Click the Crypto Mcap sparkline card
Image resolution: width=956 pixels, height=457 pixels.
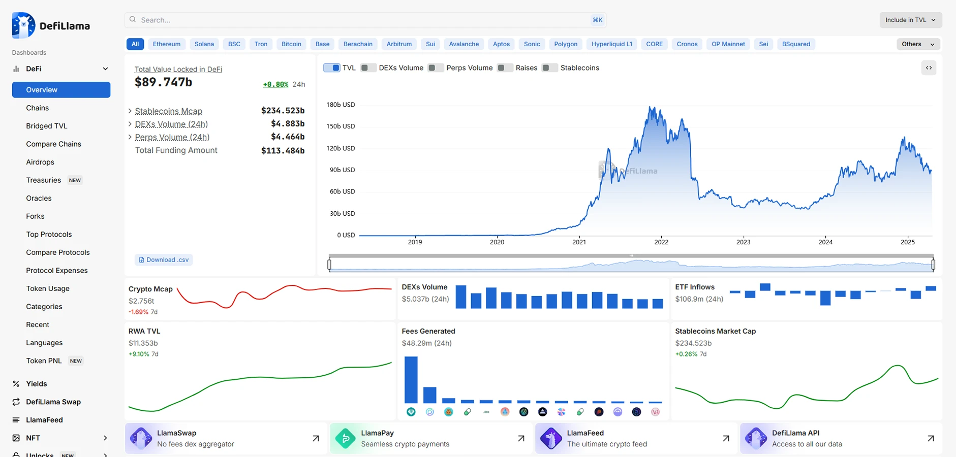point(260,299)
